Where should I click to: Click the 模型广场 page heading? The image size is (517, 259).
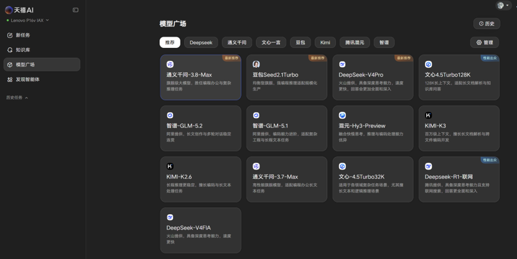pos(173,24)
